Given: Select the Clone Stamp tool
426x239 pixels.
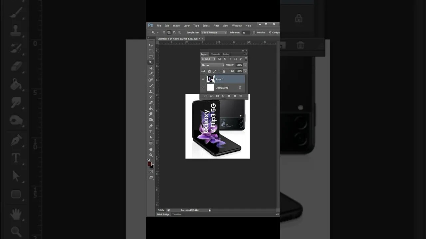Looking at the screenshot, I should 151,91.
